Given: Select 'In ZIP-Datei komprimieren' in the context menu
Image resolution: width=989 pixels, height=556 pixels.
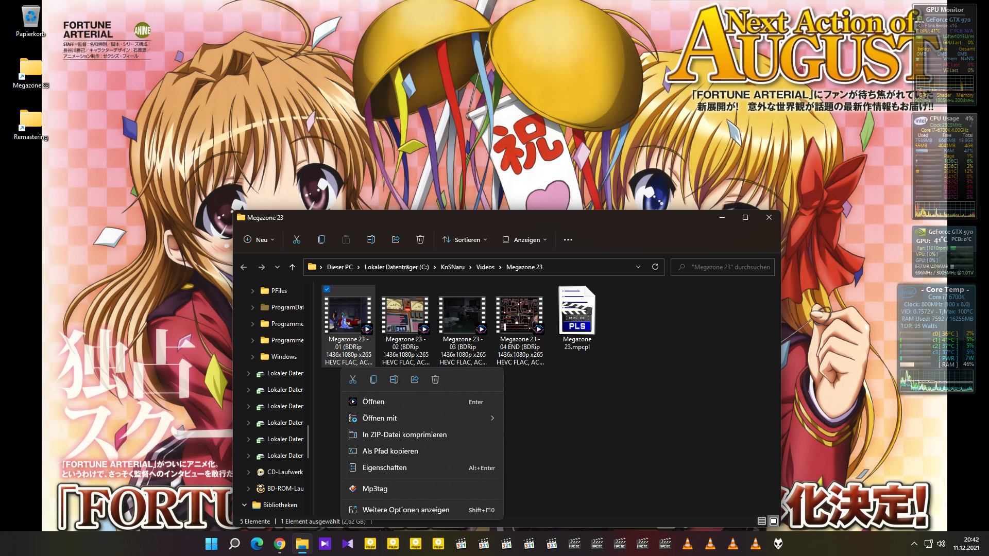Looking at the screenshot, I should [x=404, y=435].
